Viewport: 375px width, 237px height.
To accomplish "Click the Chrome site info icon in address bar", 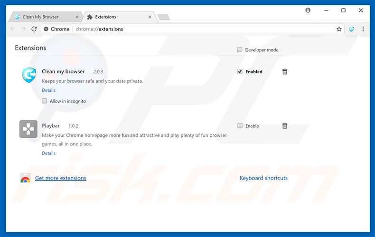I will [46, 29].
